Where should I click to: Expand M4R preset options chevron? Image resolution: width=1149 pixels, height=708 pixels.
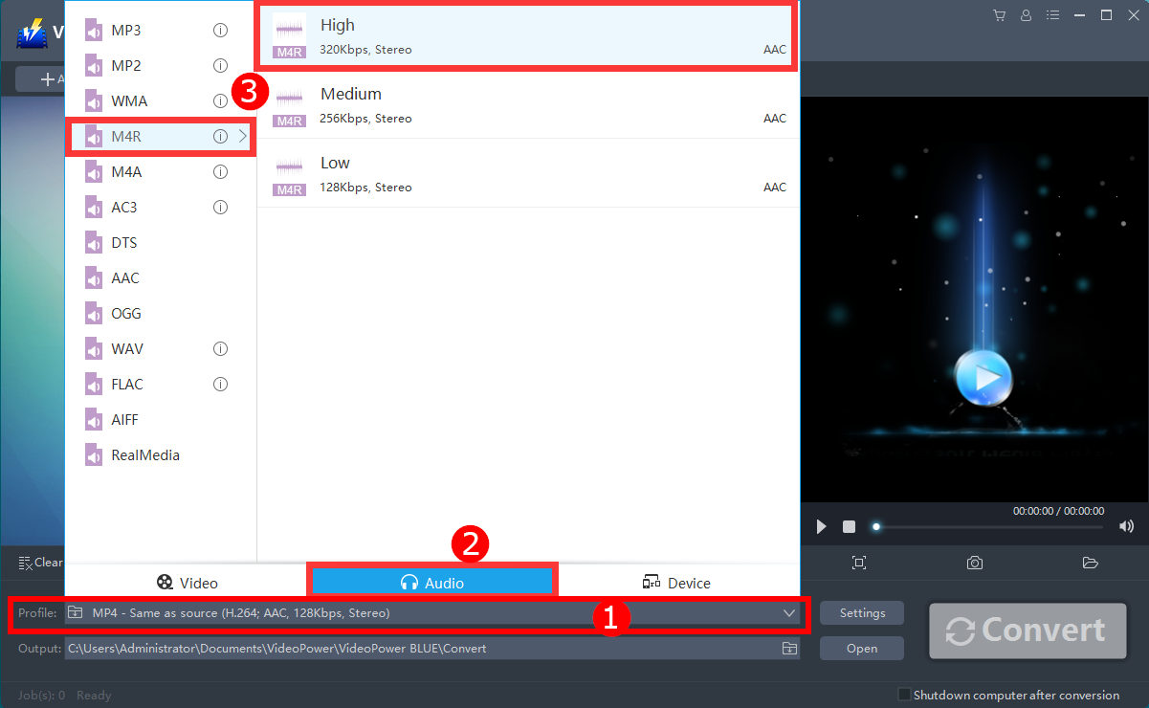(x=242, y=136)
